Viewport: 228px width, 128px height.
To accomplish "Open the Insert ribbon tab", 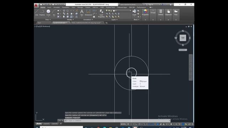I will 49,7.
